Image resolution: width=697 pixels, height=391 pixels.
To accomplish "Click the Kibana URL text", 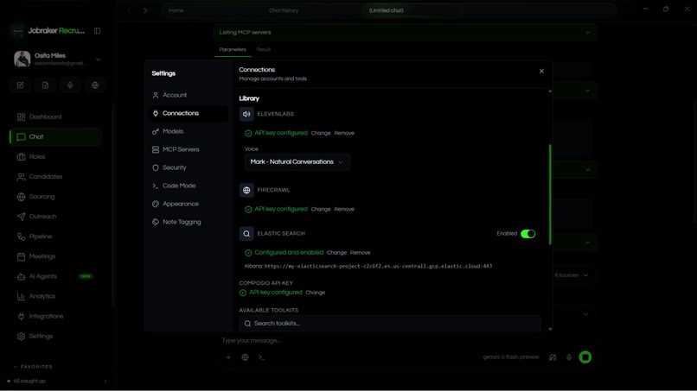I will pos(378,267).
